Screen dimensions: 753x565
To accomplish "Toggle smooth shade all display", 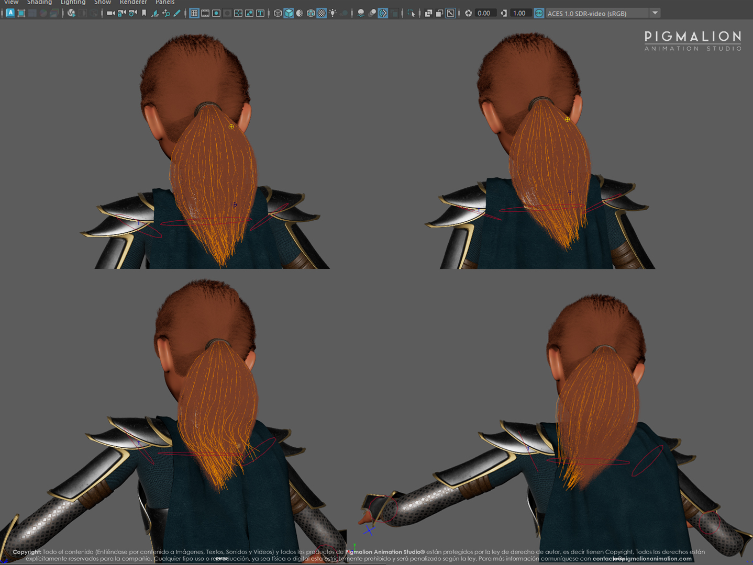I will click(x=289, y=13).
